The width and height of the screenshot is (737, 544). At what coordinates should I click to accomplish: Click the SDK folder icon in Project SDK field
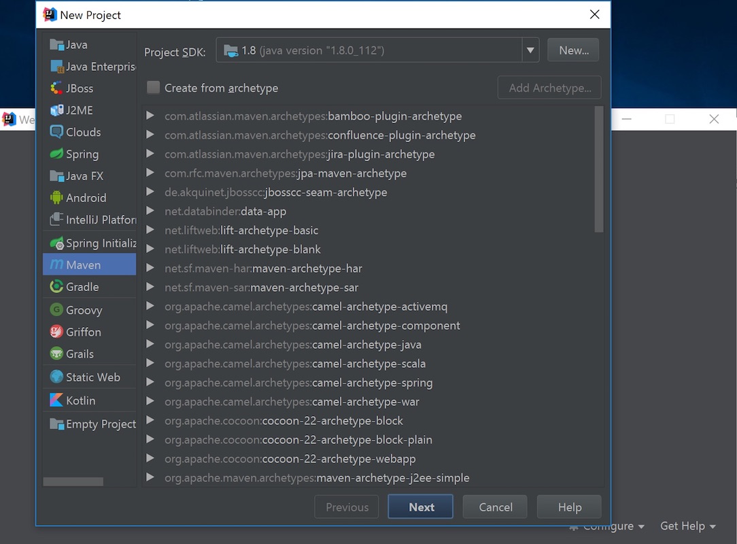point(230,50)
